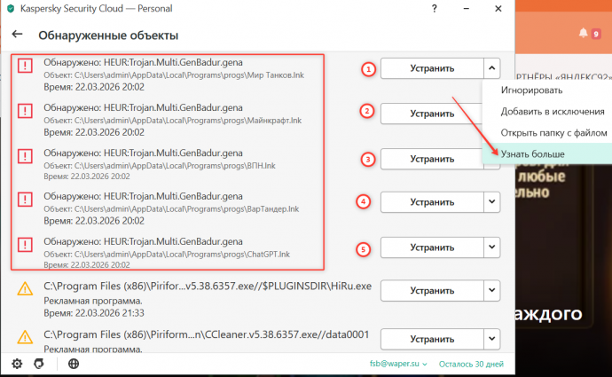Open notifications bell with 9 badge
This screenshot has height=377, width=612.
coord(584,34)
